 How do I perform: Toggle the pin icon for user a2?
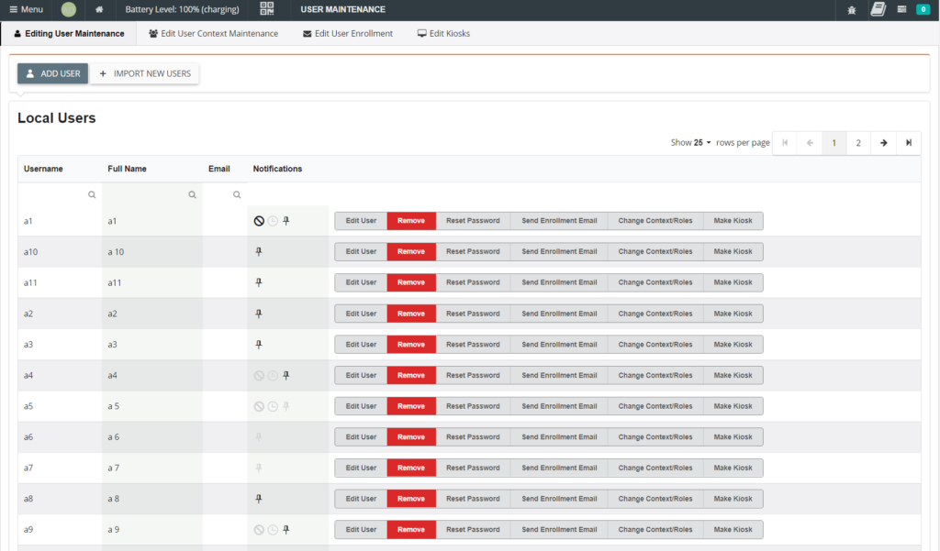pyautogui.click(x=259, y=314)
